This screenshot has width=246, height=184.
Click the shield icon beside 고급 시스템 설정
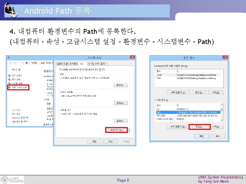click(10, 87)
